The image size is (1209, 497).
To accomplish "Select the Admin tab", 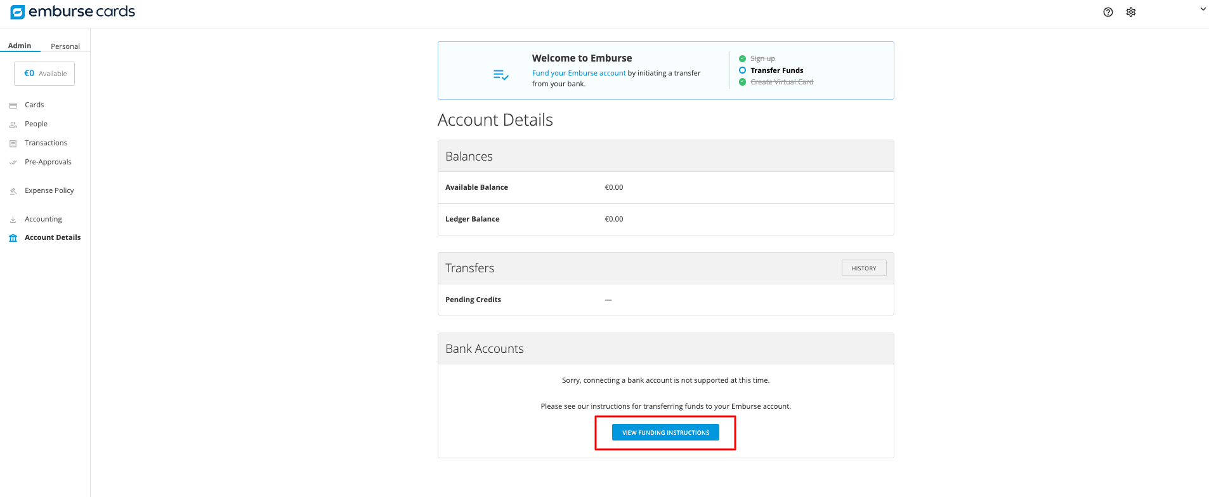I will 20,46.
